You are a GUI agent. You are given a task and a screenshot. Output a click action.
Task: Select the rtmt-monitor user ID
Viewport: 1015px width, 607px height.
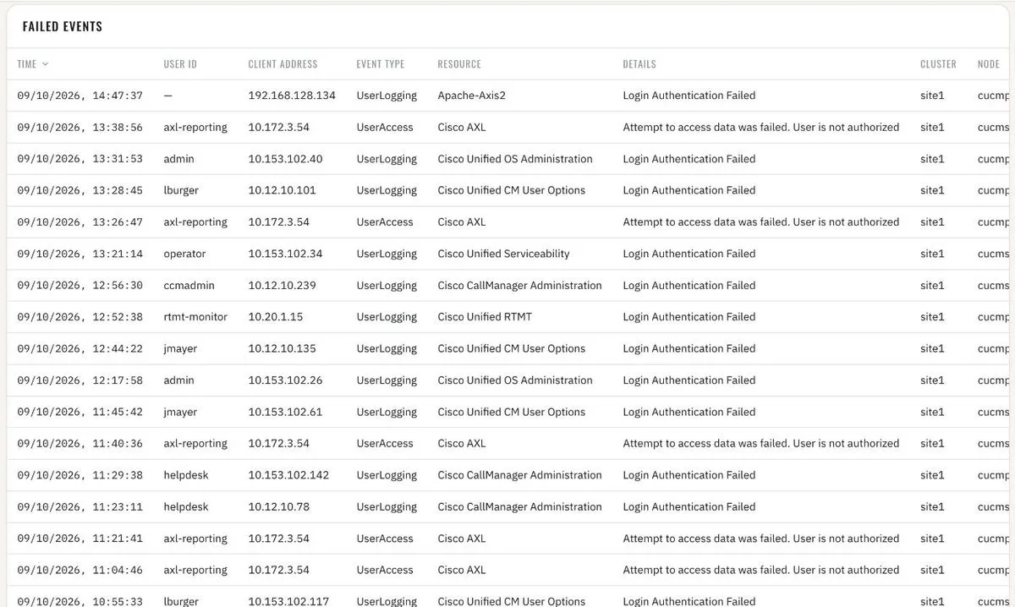point(195,317)
